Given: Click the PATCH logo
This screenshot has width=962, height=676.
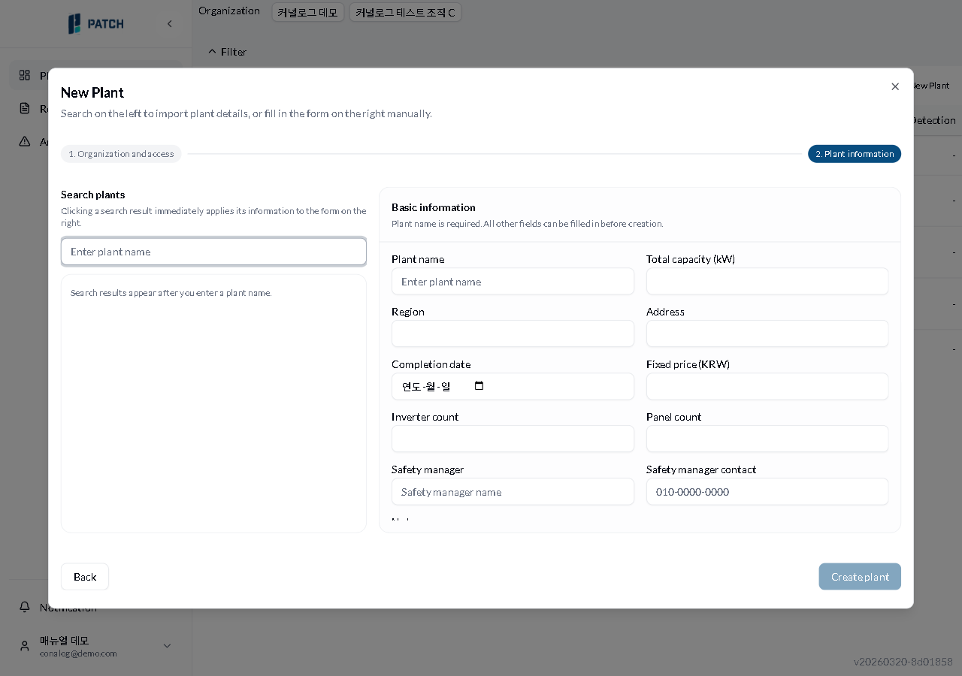Looking at the screenshot, I should point(95,24).
